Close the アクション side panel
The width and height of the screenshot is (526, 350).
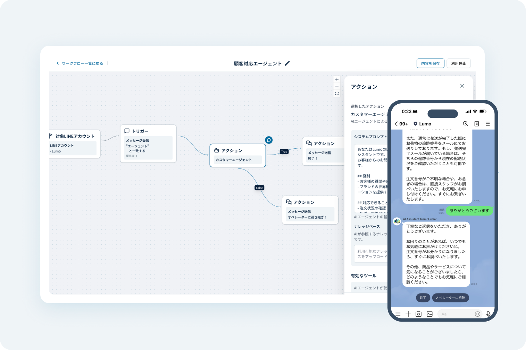point(462,86)
